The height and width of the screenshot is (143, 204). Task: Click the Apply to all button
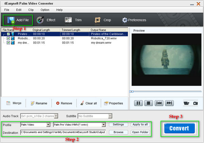point(140,125)
